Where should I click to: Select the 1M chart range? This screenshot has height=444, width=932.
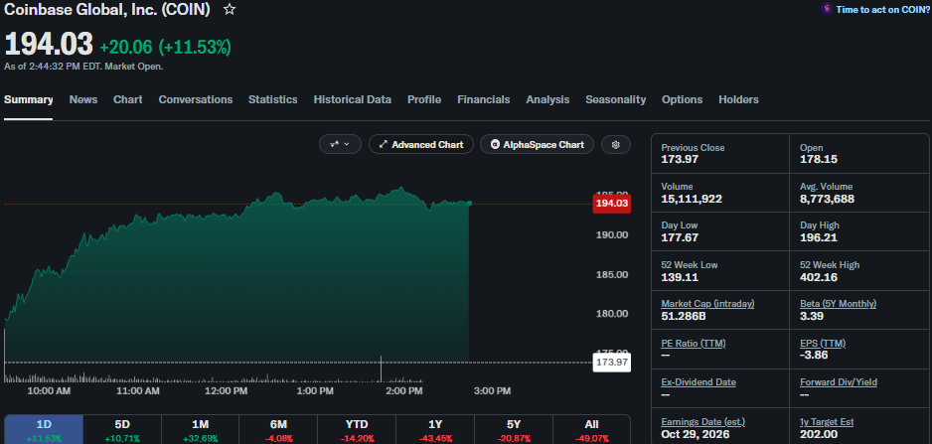[x=201, y=430]
